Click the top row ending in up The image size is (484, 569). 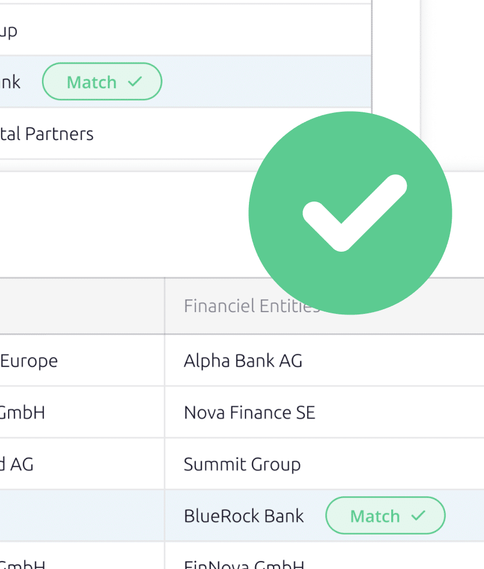pos(185,30)
